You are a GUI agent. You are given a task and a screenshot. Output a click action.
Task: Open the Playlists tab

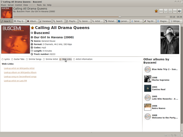tap(71, 21)
